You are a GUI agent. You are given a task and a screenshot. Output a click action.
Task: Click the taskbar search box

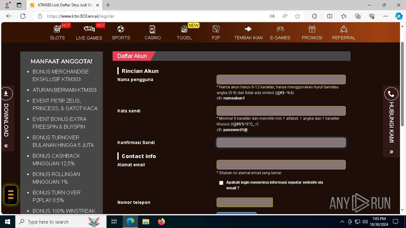click(61, 222)
